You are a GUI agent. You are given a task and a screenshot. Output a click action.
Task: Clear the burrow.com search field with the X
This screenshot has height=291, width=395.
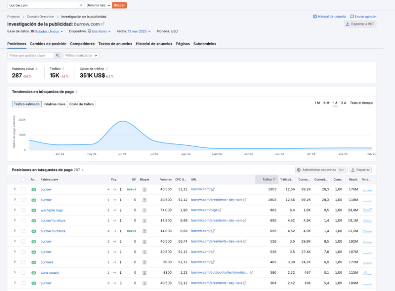[80, 5]
